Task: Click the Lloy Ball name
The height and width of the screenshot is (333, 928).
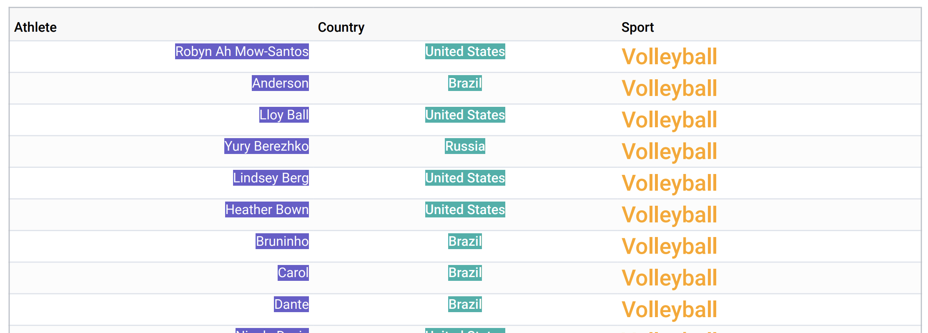Action: pyautogui.click(x=284, y=115)
